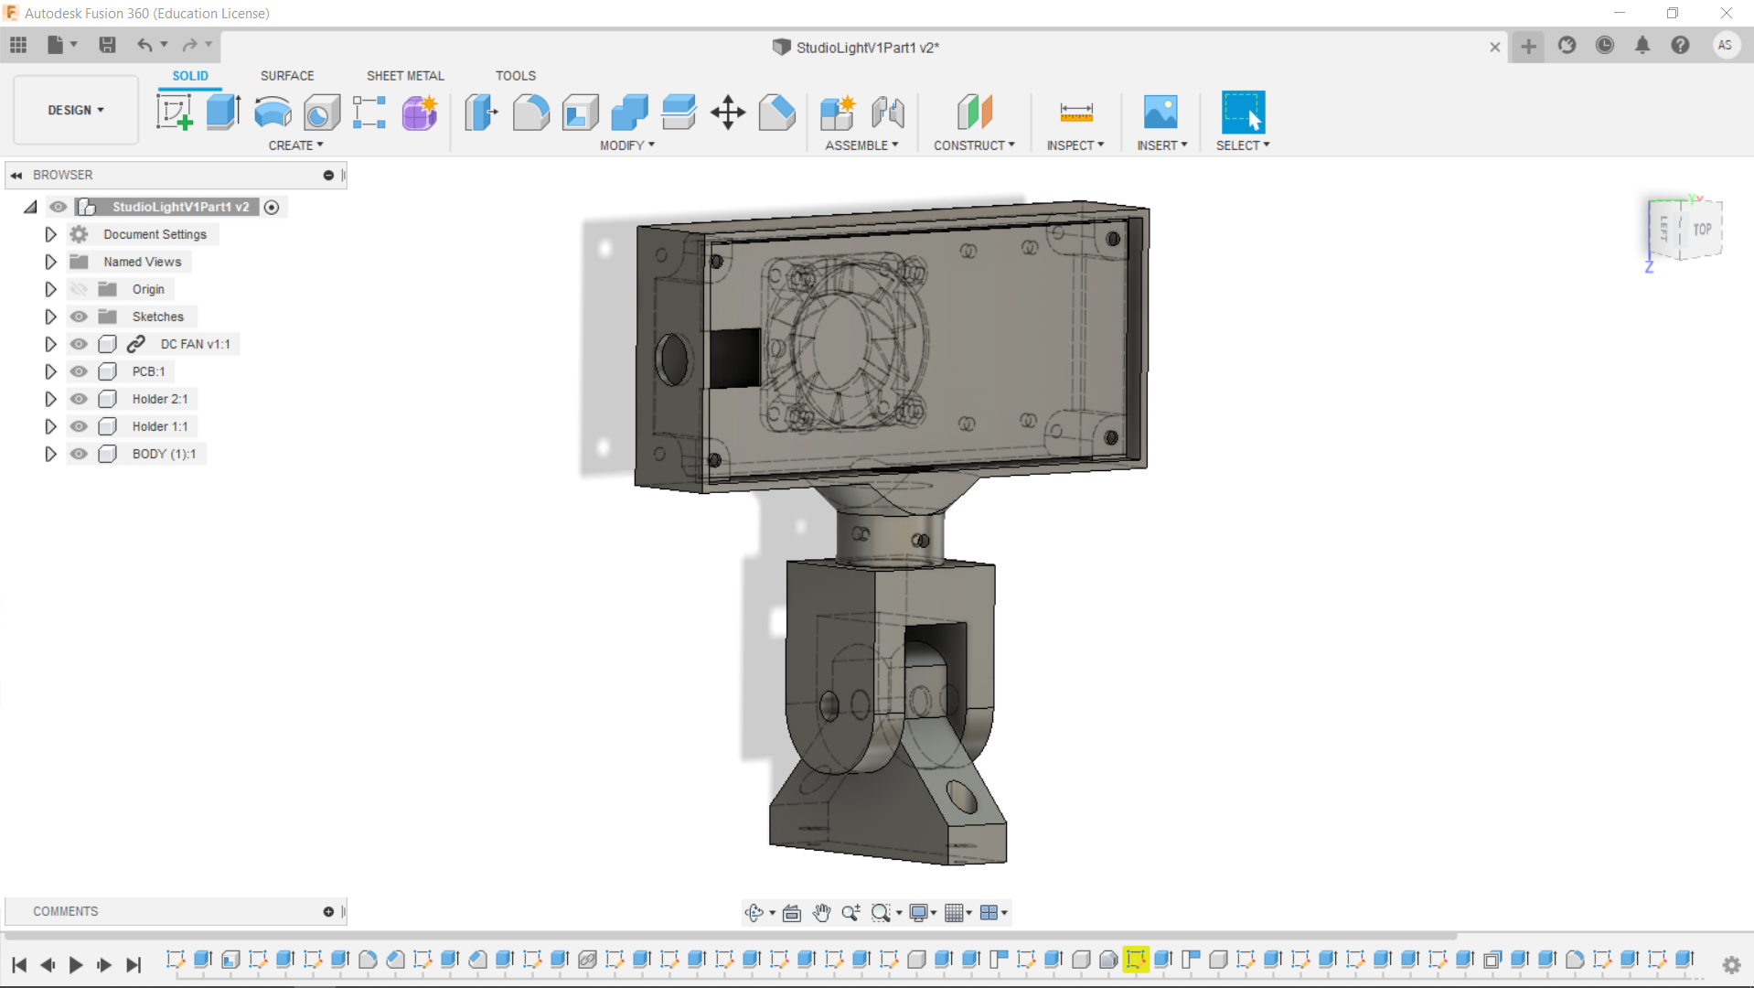Open the data panel grid icon
The image size is (1754, 988).
pyautogui.click(x=18, y=45)
